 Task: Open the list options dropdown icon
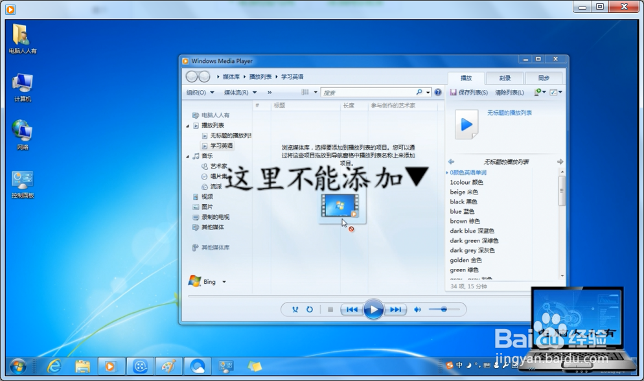540,93
